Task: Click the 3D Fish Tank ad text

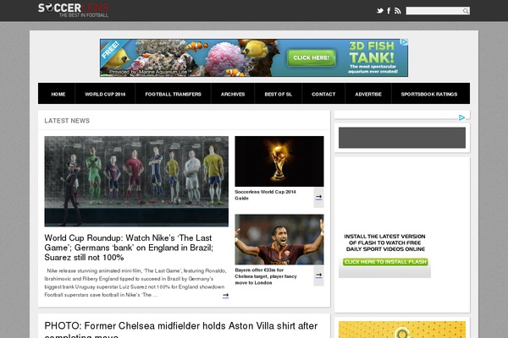Action: coord(372,52)
